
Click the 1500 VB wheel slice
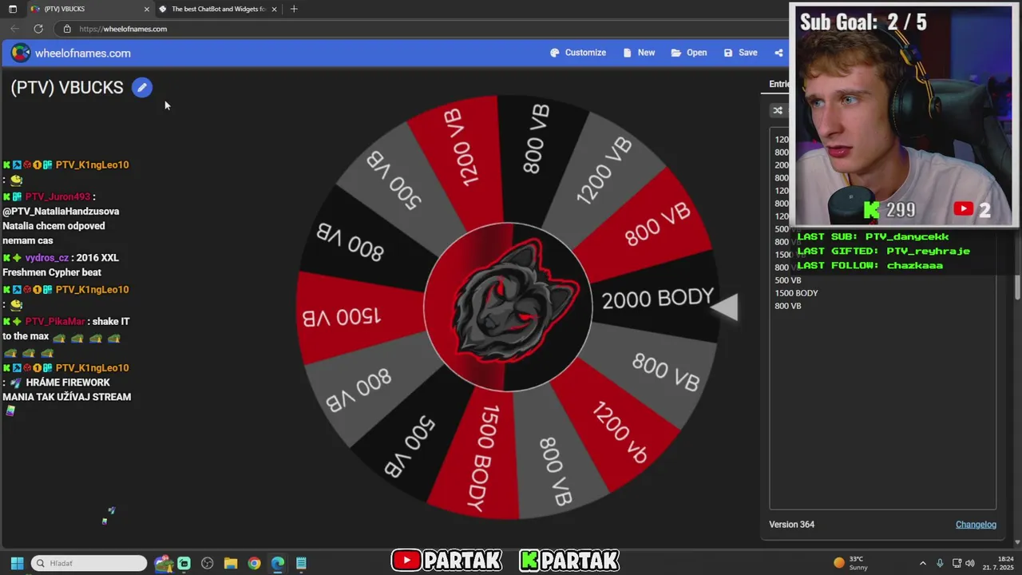[x=342, y=316]
